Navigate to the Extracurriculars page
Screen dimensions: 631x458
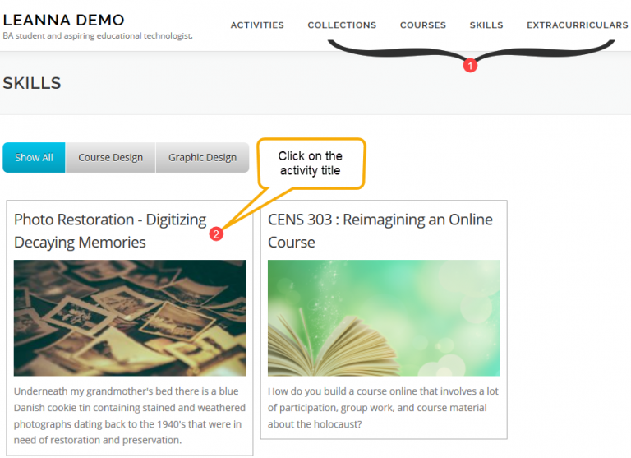577,25
